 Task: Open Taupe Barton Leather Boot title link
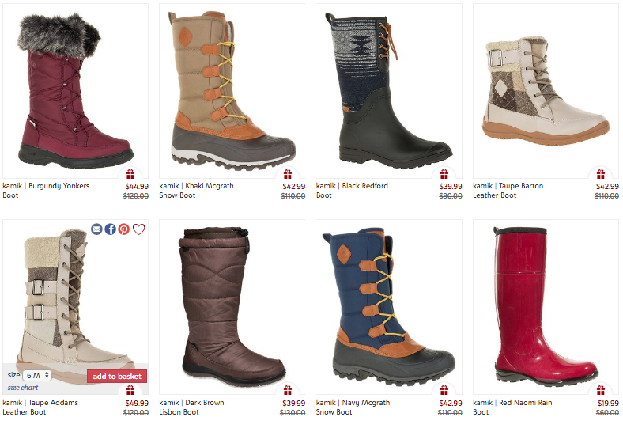(x=508, y=191)
